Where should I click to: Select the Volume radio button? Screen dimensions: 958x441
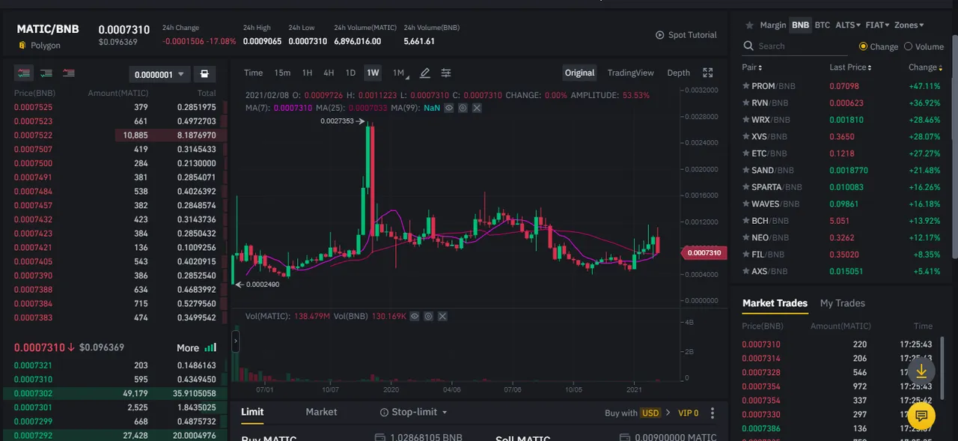[908, 46]
